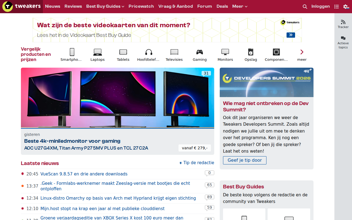Open the Tracker RSS icon in sidebar
The image size is (352, 220).
343,22
